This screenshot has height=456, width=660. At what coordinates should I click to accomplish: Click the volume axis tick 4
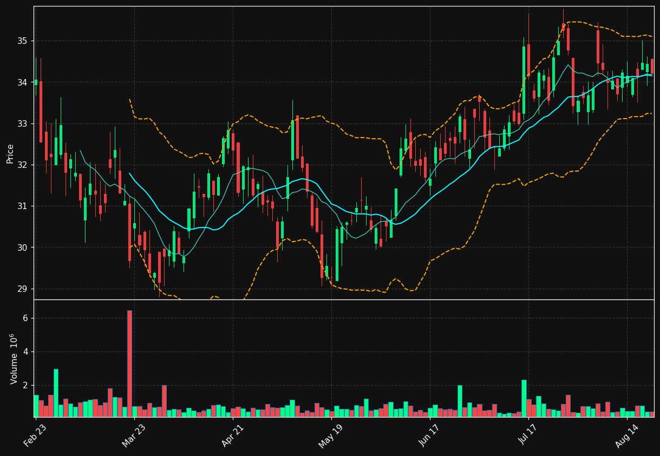[x=25, y=352]
